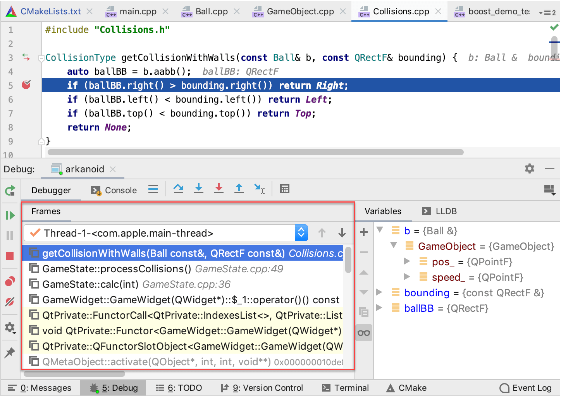The image size is (561, 397).
Task: Click the Rerun arkanoid debug icon
Action: coord(10,190)
